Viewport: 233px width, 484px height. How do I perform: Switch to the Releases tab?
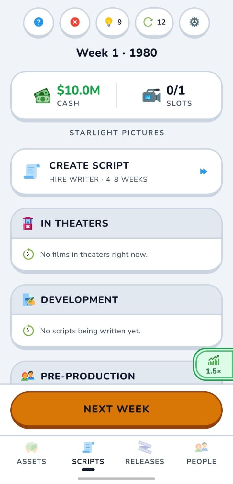click(145, 454)
